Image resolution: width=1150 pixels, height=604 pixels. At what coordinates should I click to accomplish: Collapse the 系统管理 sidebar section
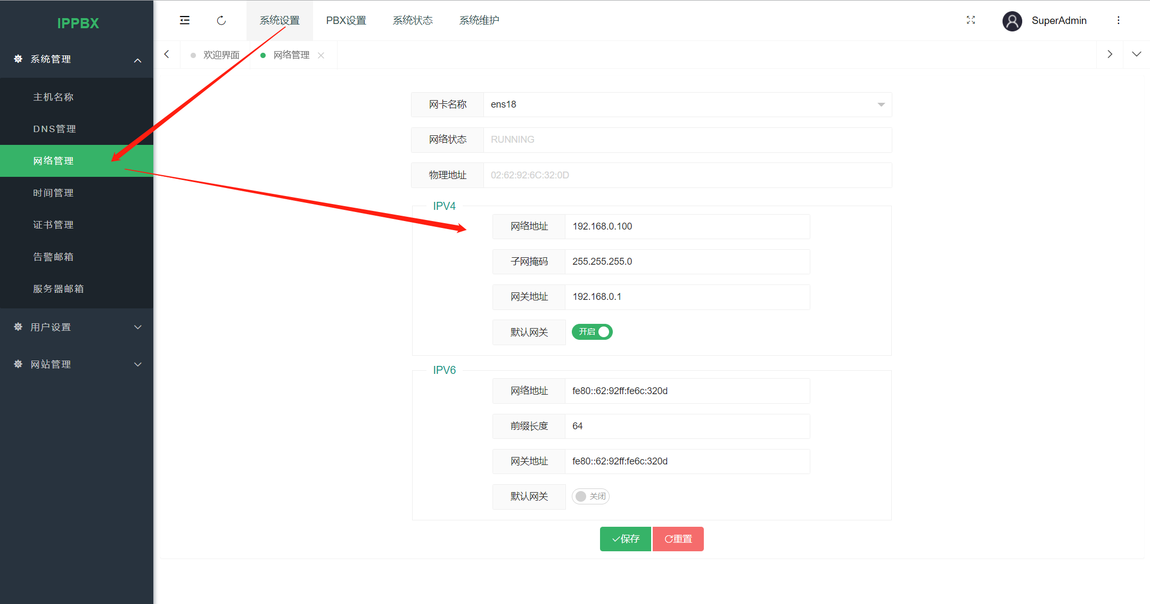(x=77, y=59)
